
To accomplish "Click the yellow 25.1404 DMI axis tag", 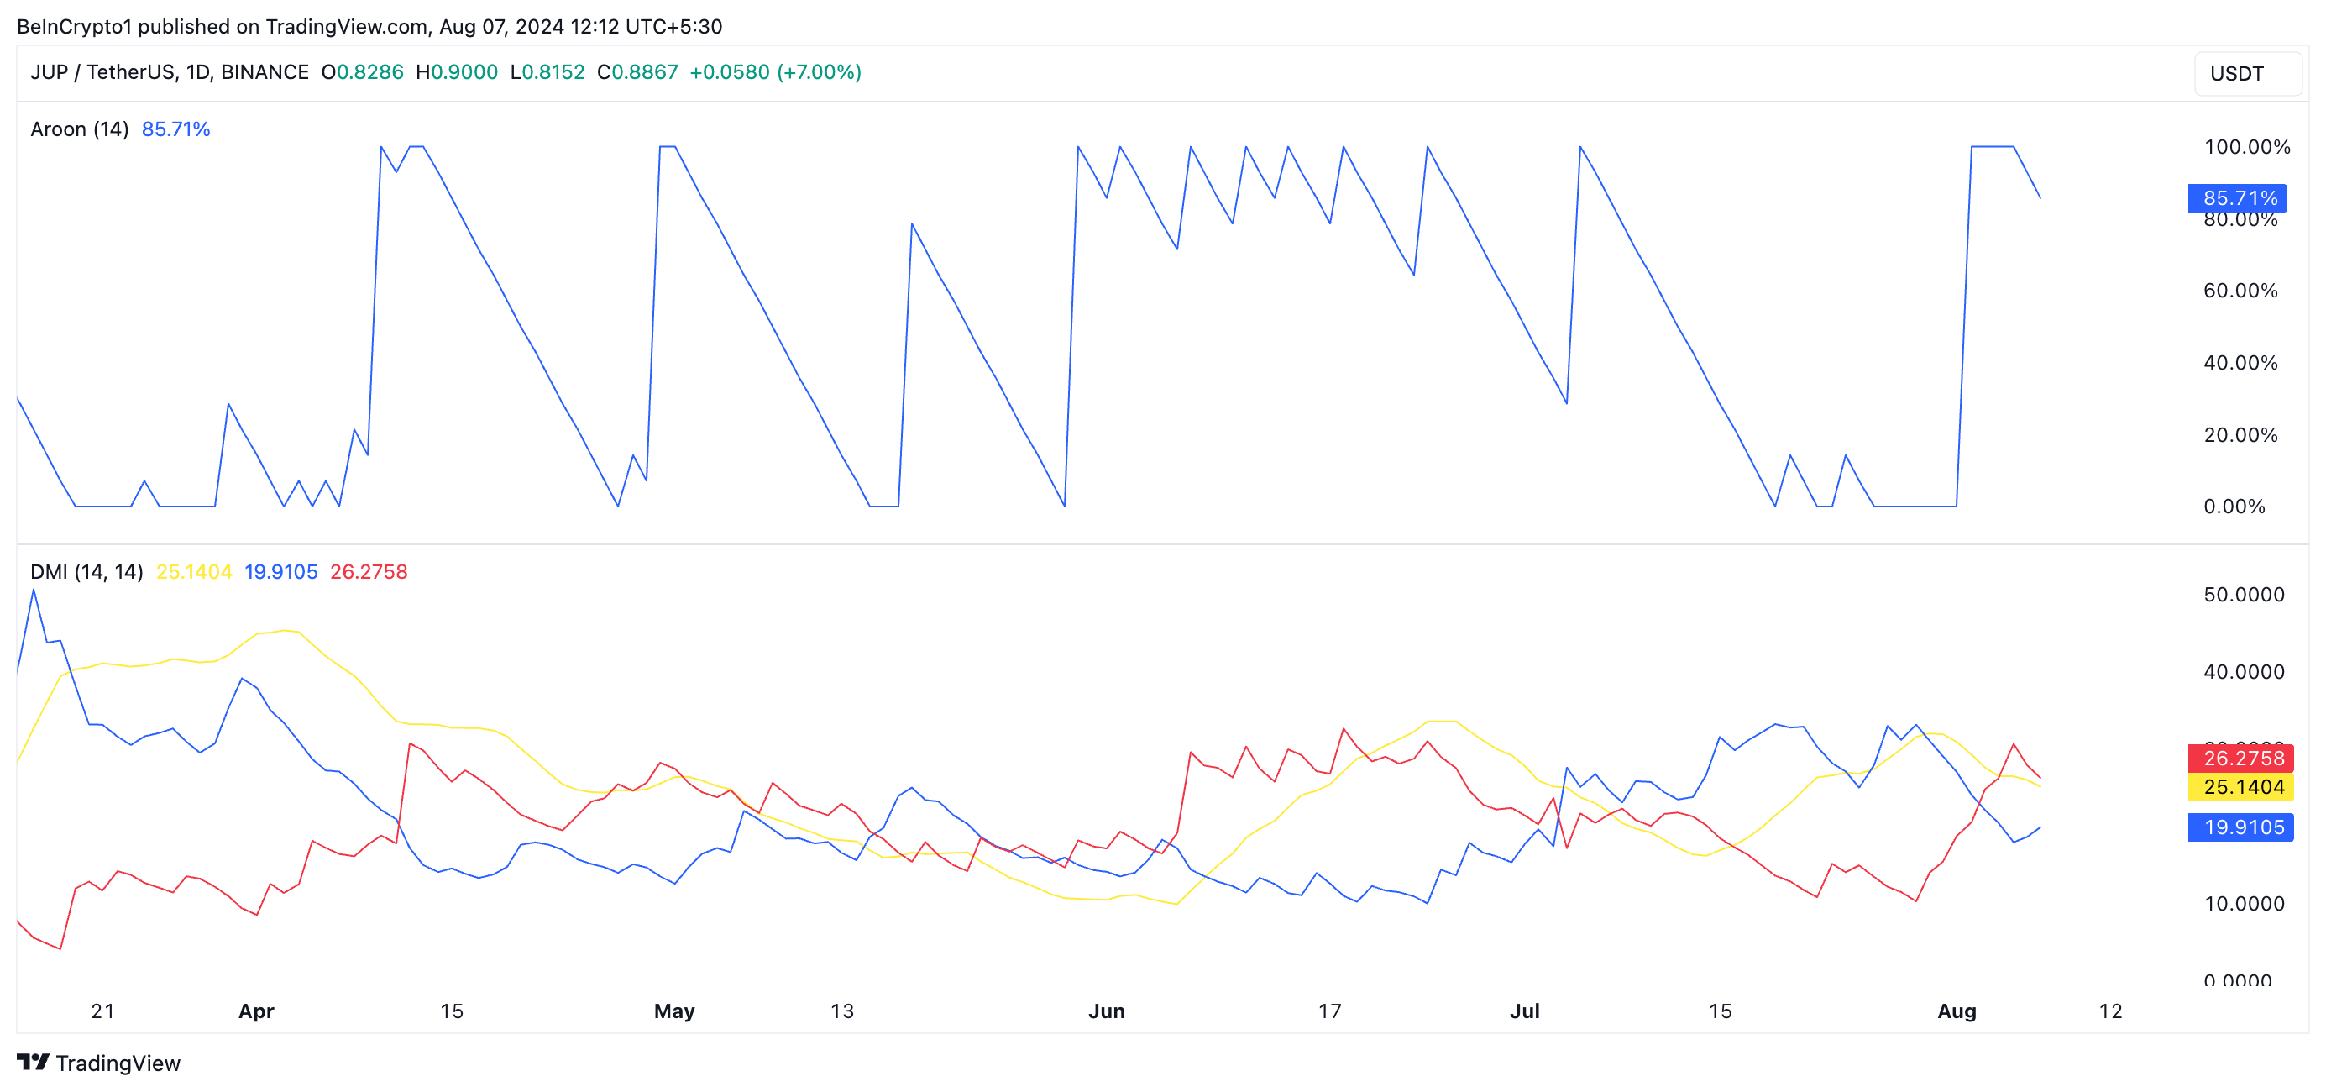I will (2241, 787).
